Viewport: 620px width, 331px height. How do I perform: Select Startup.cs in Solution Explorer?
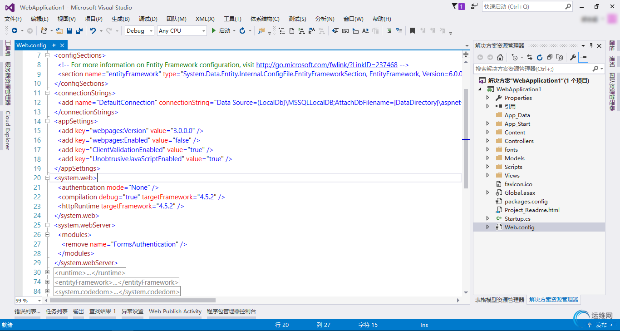(517, 218)
